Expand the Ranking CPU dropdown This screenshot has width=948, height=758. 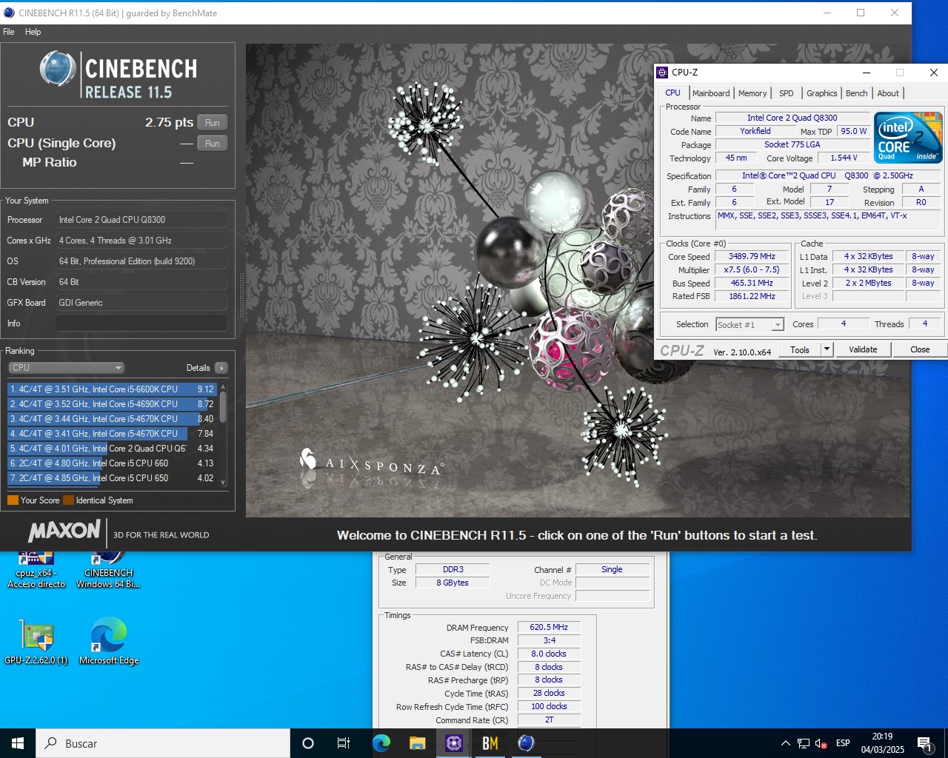[x=66, y=368]
